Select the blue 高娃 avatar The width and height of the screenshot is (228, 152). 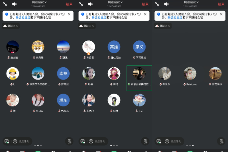point(114,47)
